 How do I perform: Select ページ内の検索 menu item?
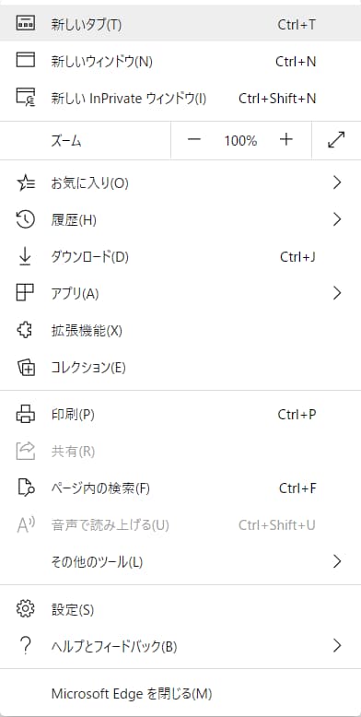[x=180, y=488]
